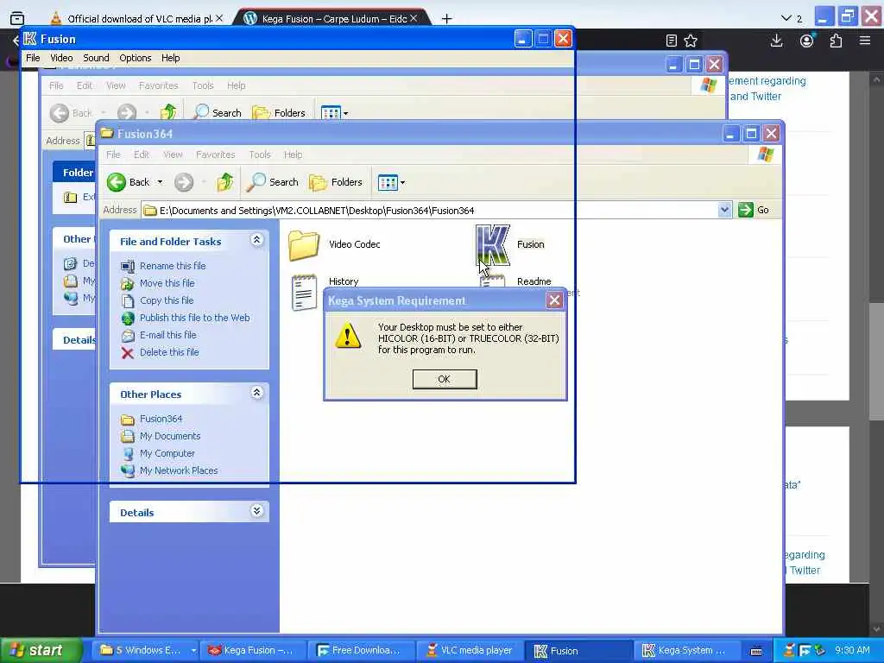
Task: Open the Back history dropdown arrow in Fusion364
Action: [x=160, y=182]
